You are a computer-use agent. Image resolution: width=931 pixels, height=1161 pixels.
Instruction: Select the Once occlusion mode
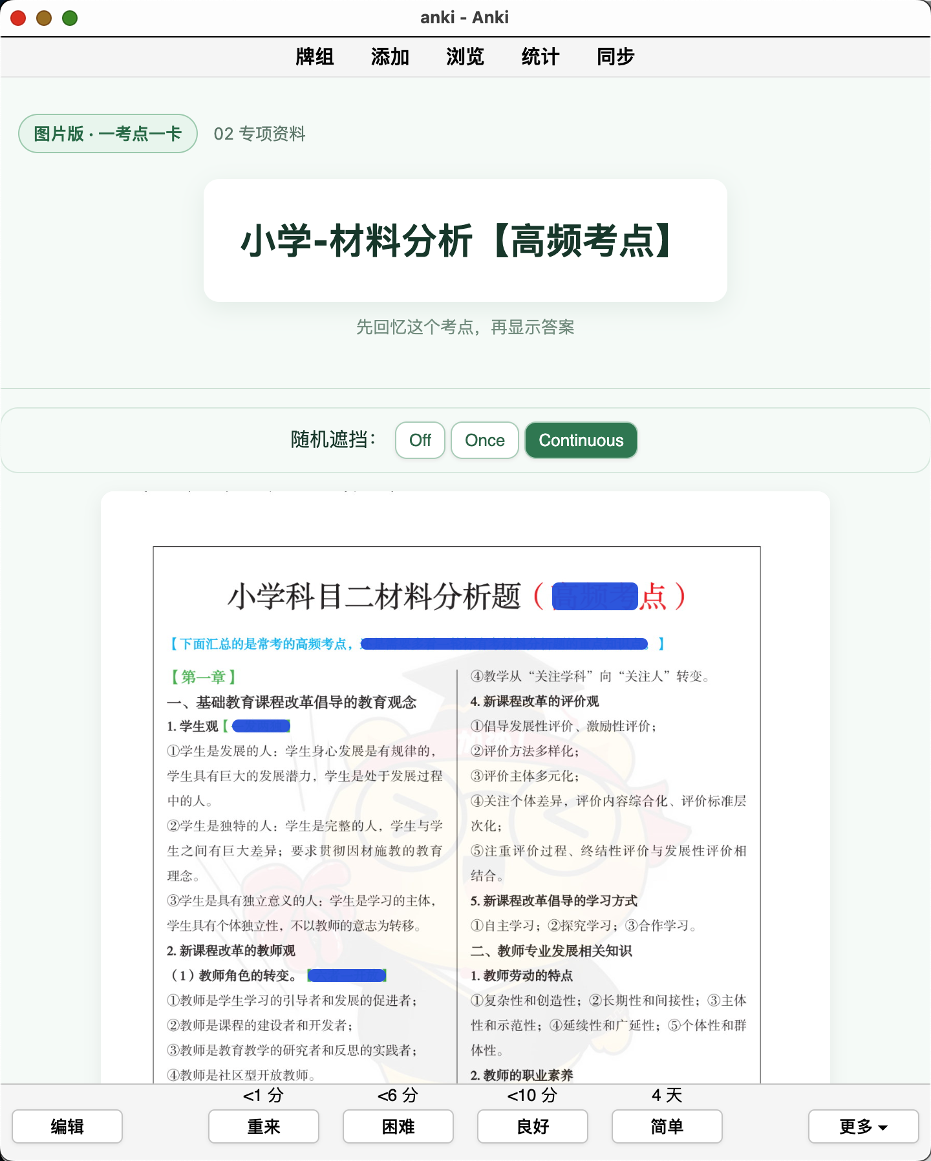pyautogui.click(x=485, y=440)
